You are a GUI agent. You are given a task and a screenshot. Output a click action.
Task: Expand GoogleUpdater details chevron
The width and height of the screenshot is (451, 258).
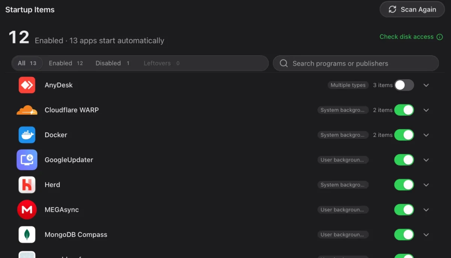click(426, 160)
